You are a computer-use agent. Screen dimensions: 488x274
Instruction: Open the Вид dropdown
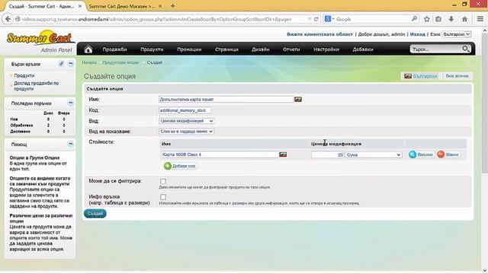click(186, 121)
